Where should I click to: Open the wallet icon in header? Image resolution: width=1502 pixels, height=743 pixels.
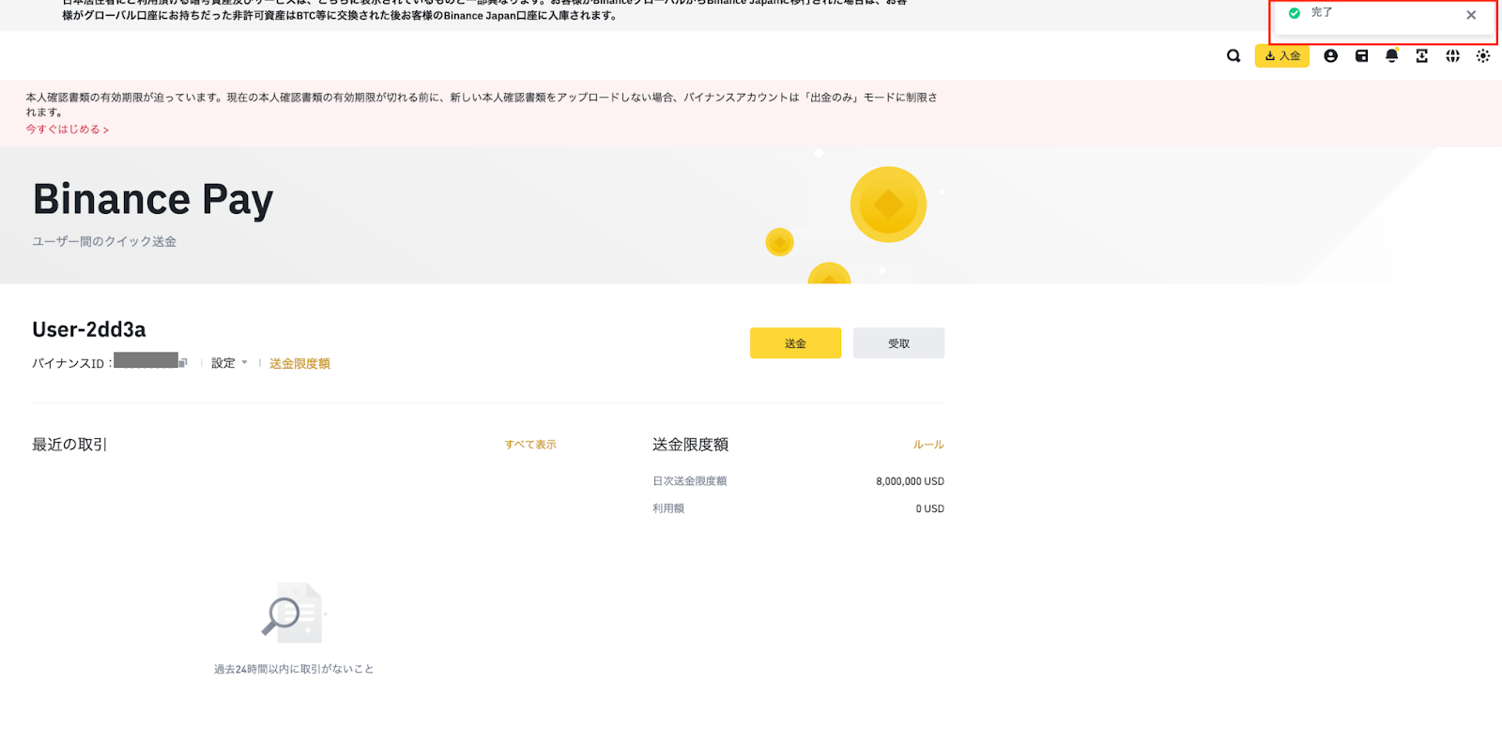(x=1361, y=56)
